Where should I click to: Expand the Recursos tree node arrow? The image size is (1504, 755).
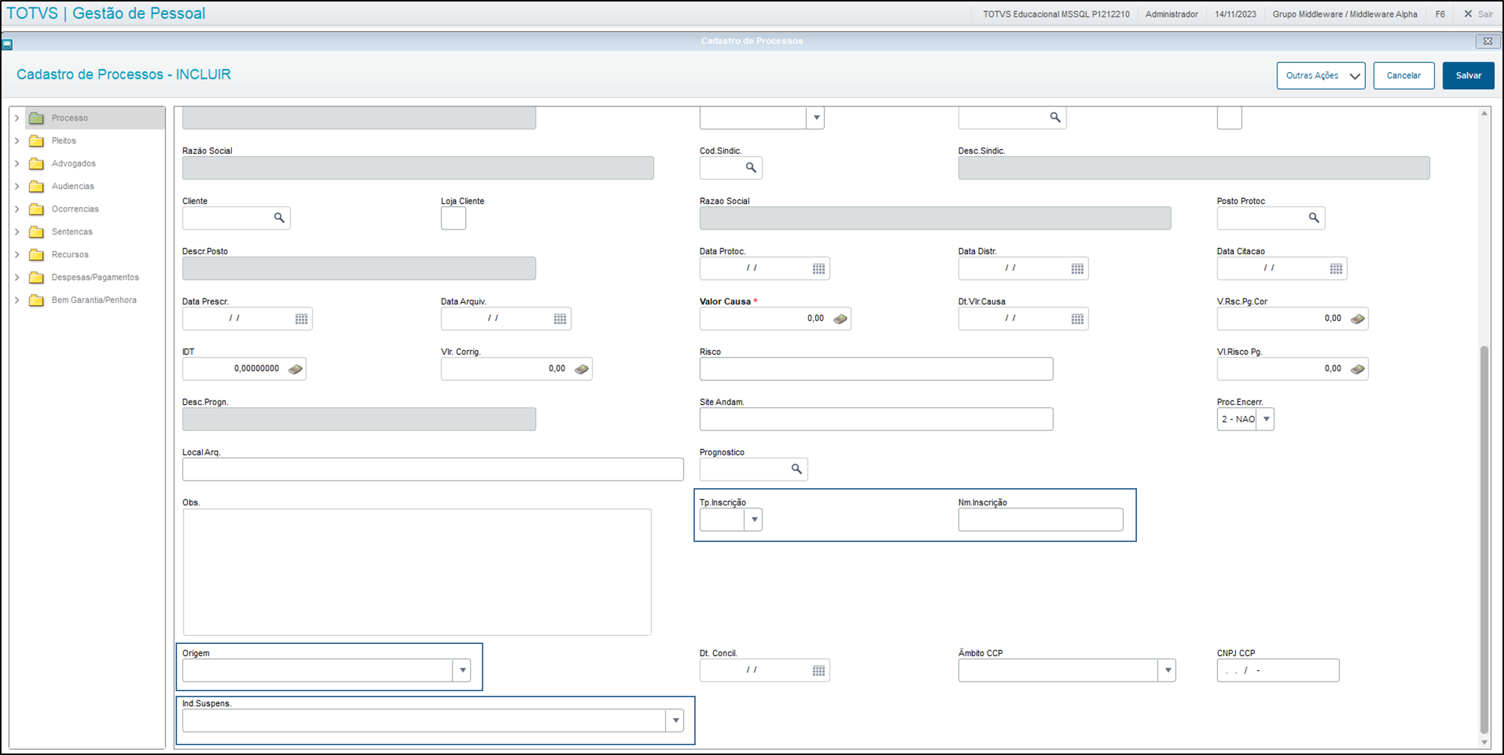(17, 255)
